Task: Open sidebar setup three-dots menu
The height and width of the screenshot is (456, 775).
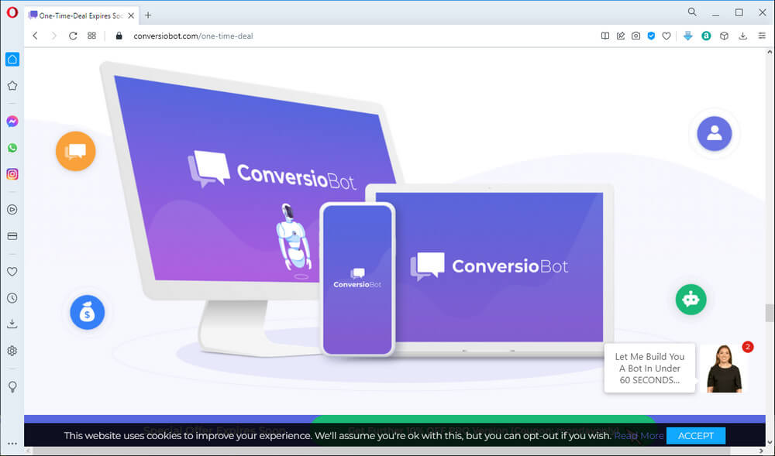Action: (12, 444)
